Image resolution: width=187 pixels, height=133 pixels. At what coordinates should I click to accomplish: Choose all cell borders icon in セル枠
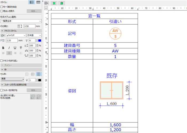(x=38, y=74)
